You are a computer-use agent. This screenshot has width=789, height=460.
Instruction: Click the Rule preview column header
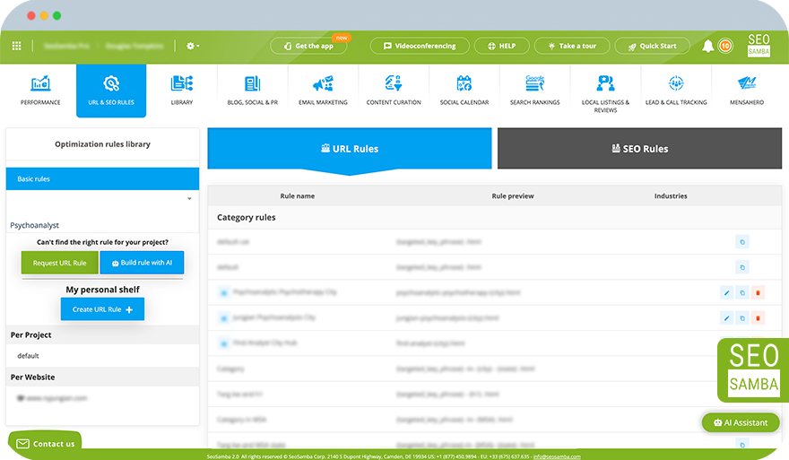513,195
